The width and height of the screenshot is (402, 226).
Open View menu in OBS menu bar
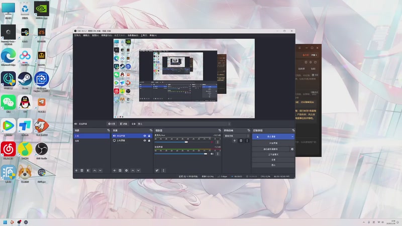[95, 35]
